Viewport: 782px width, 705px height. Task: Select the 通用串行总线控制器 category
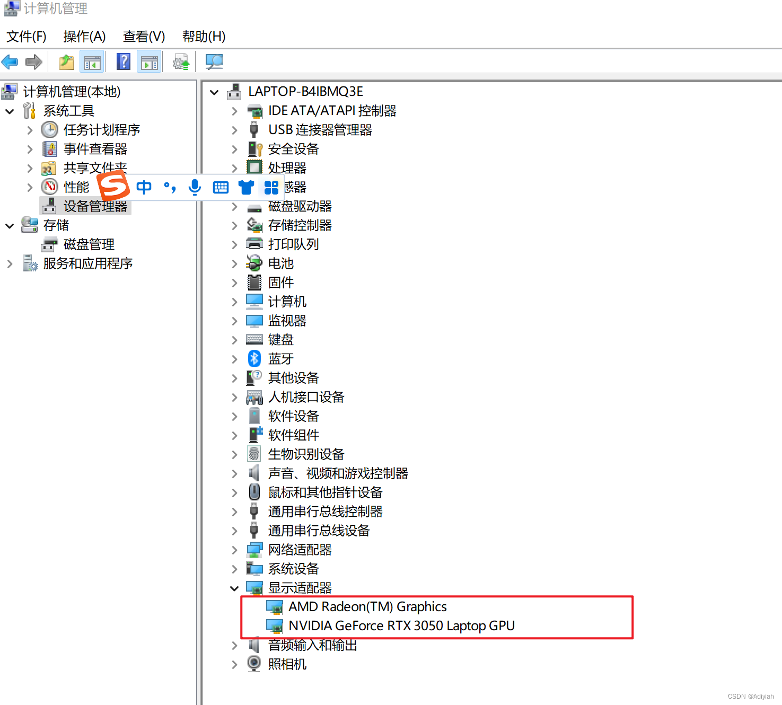[x=326, y=512]
